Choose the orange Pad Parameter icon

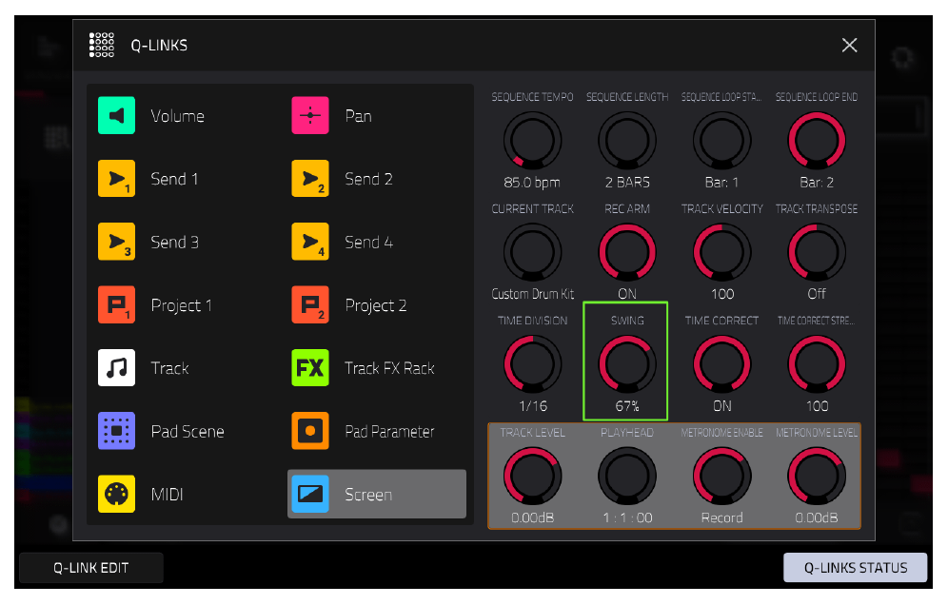click(310, 431)
